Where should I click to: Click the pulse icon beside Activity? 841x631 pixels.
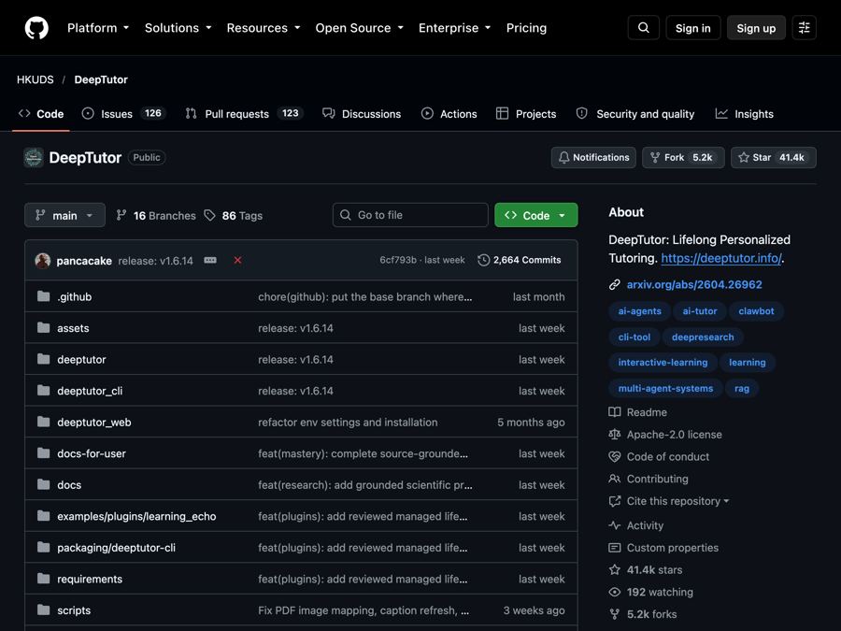click(615, 525)
